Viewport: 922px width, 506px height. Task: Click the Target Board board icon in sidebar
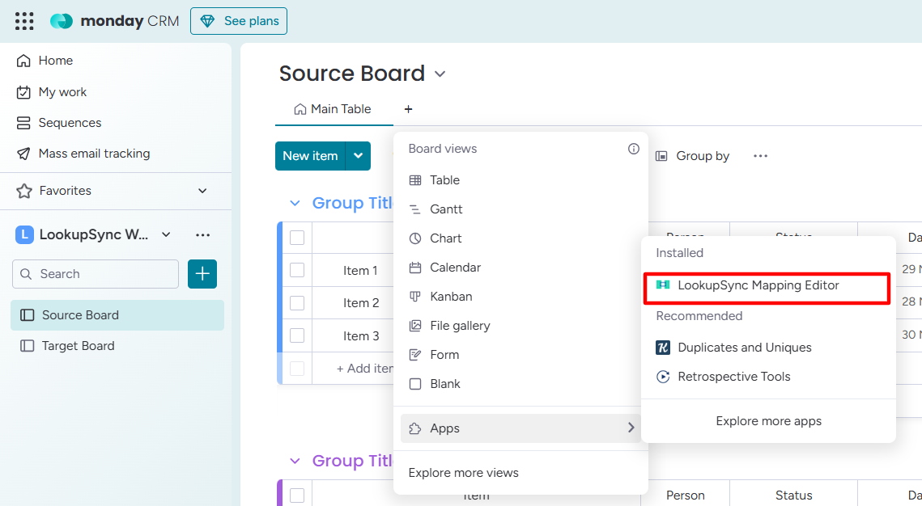click(27, 346)
